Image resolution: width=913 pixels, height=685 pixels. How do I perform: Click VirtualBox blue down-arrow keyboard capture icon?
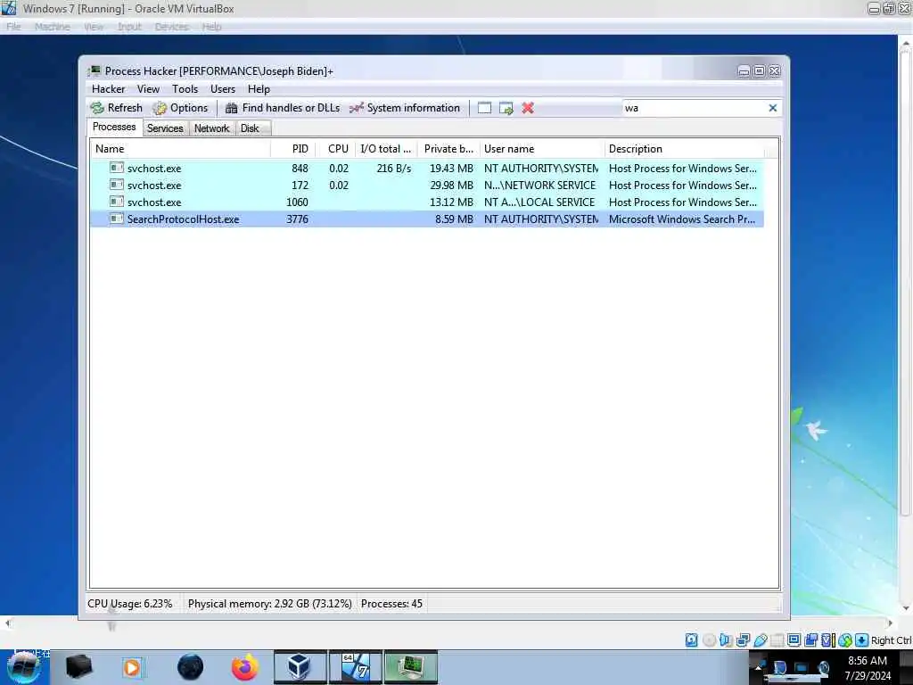(862, 640)
